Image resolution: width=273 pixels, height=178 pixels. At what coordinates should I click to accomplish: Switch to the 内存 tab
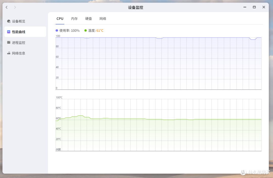(74, 19)
